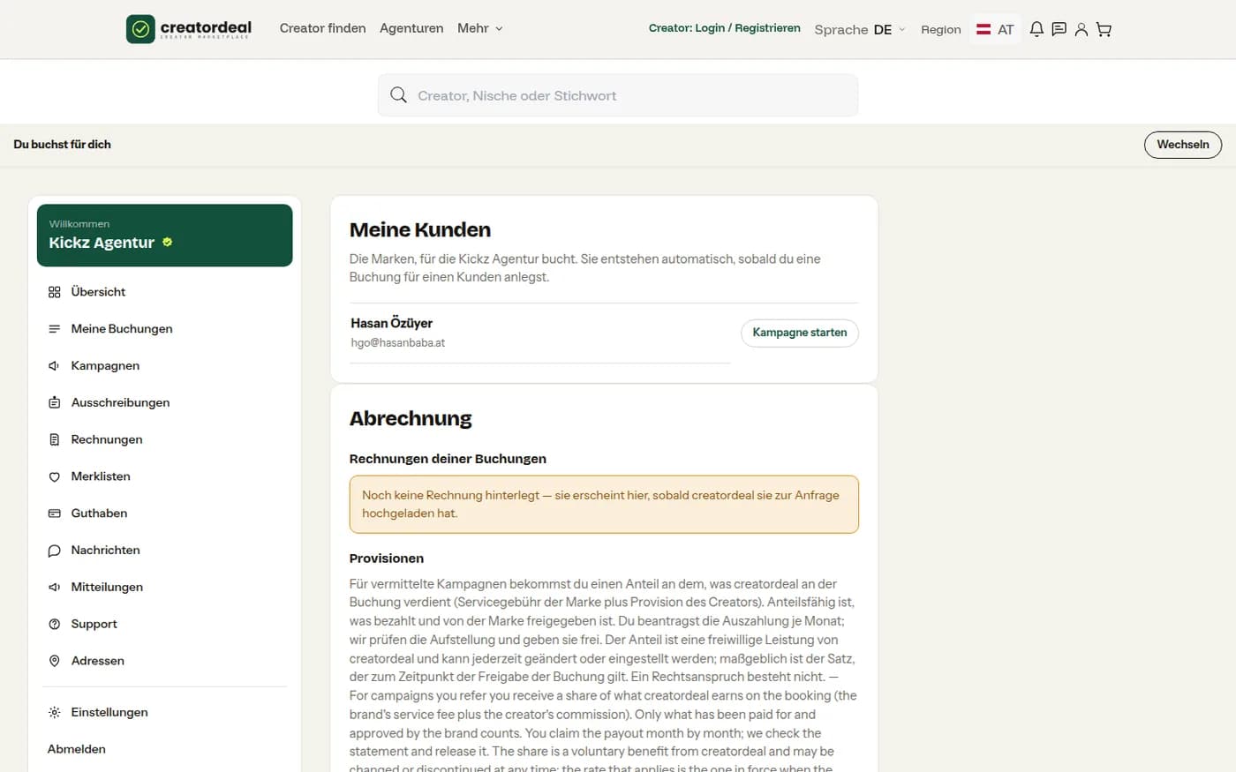The image size is (1236, 772).
Task: Click the Du buchst für dich label
Action: (x=63, y=145)
